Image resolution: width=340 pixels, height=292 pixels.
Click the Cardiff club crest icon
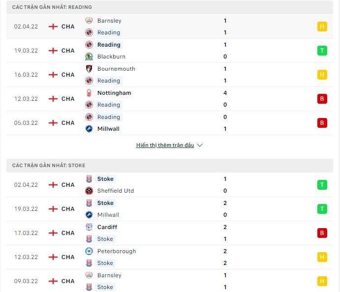coord(89,227)
